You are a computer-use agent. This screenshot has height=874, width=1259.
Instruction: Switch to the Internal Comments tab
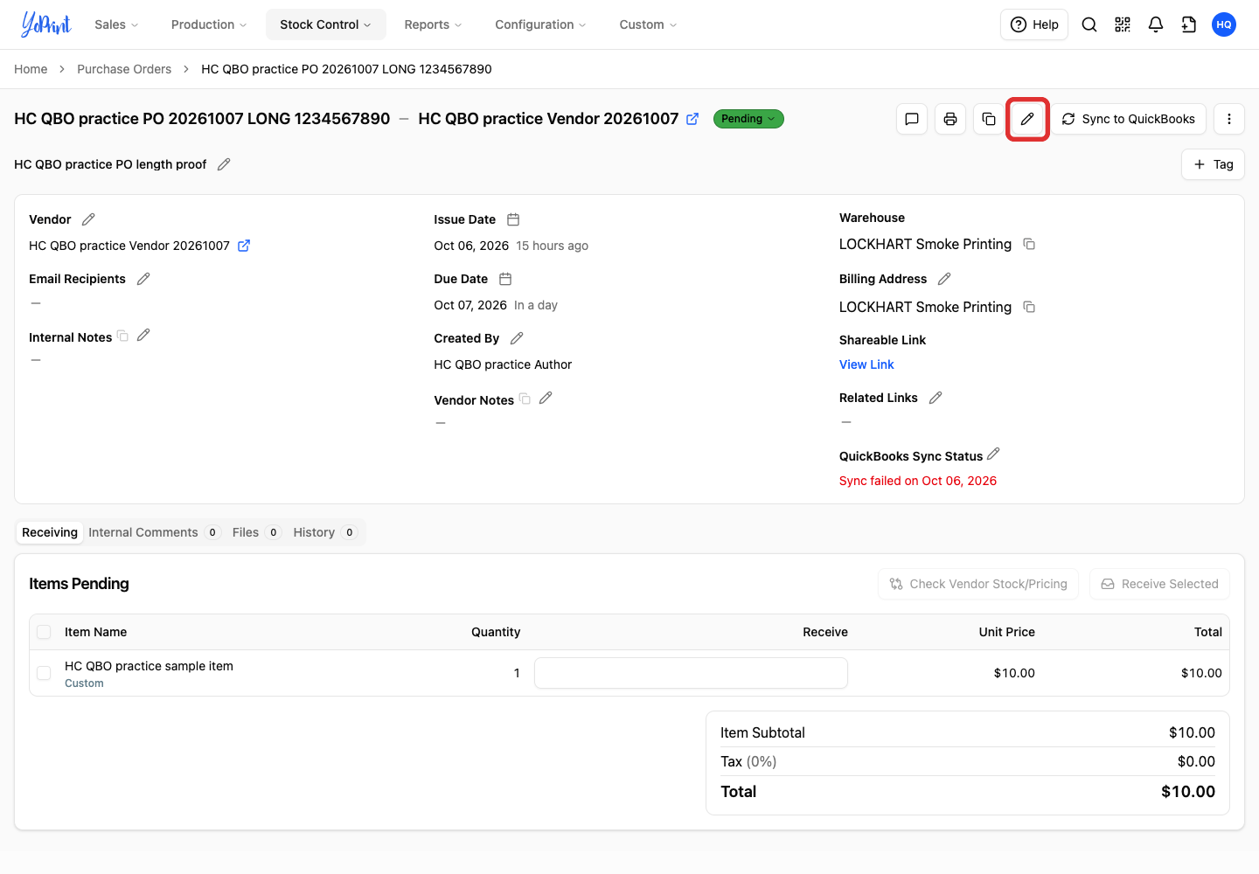tap(154, 532)
